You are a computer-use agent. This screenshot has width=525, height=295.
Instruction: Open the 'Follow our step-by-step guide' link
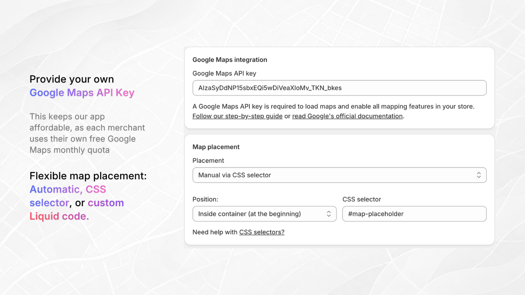(237, 116)
